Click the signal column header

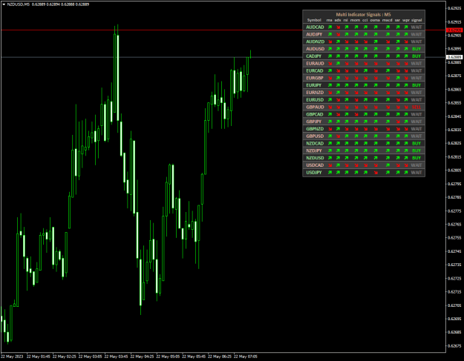tap(416, 20)
